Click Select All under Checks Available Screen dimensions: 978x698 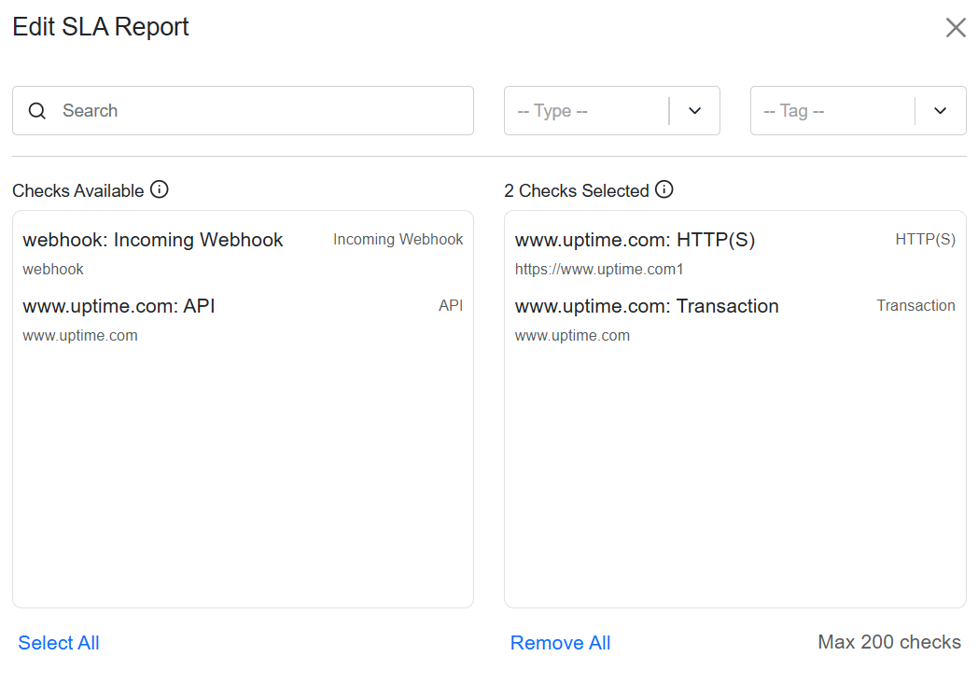58,642
